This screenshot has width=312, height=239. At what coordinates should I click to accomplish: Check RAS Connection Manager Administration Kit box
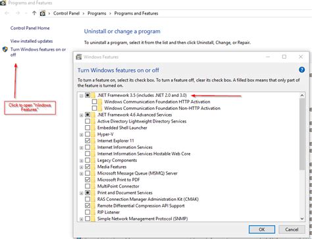pyautogui.click(x=88, y=199)
